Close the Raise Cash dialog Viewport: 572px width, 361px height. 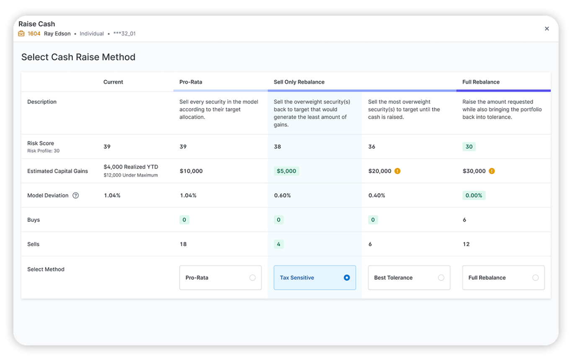tap(547, 29)
